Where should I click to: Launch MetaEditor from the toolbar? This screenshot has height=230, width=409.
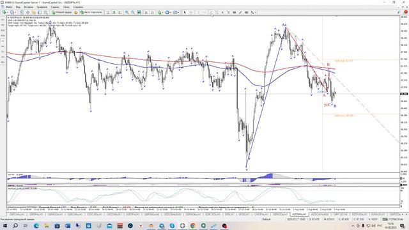point(76,12)
